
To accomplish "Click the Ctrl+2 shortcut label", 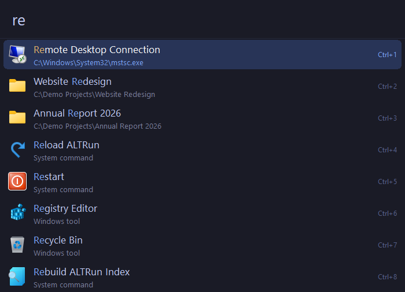I will pos(387,87).
